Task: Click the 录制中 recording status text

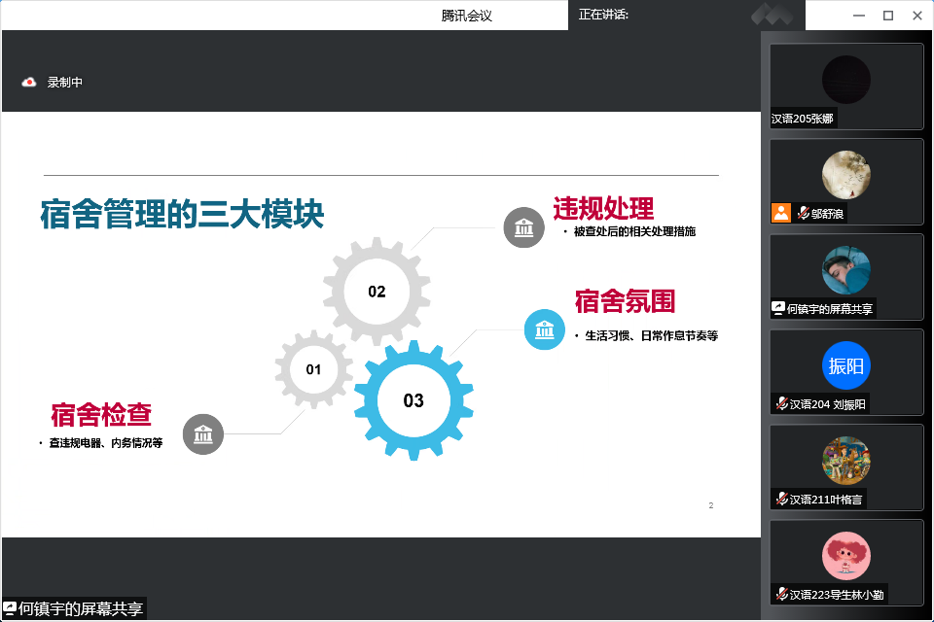Action: (x=65, y=83)
